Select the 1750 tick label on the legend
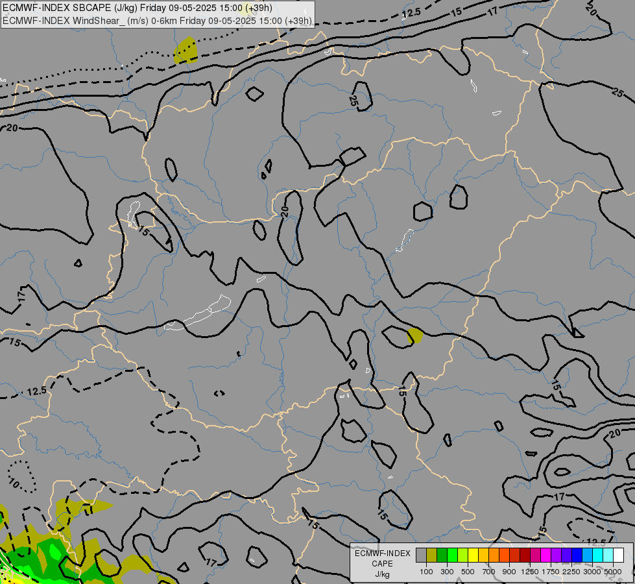635x584 pixels. pos(551,572)
